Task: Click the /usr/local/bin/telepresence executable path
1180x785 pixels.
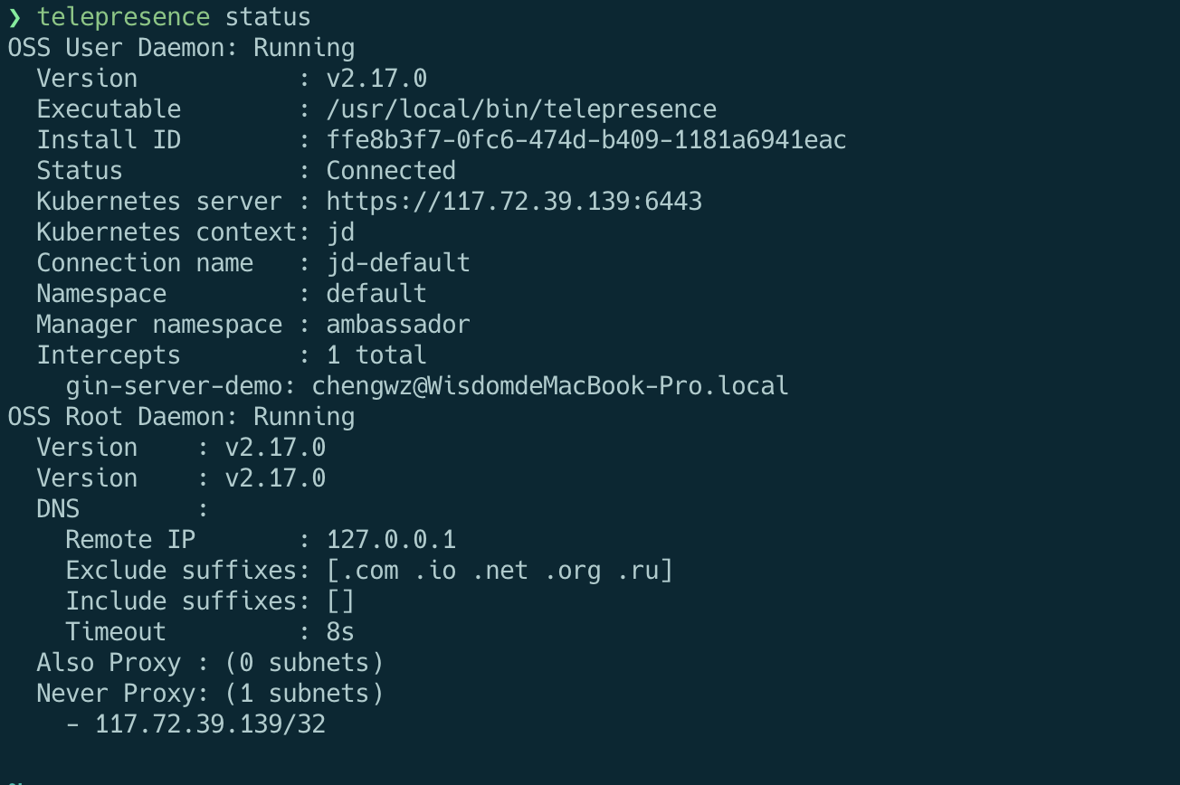Action: point(521,109)
